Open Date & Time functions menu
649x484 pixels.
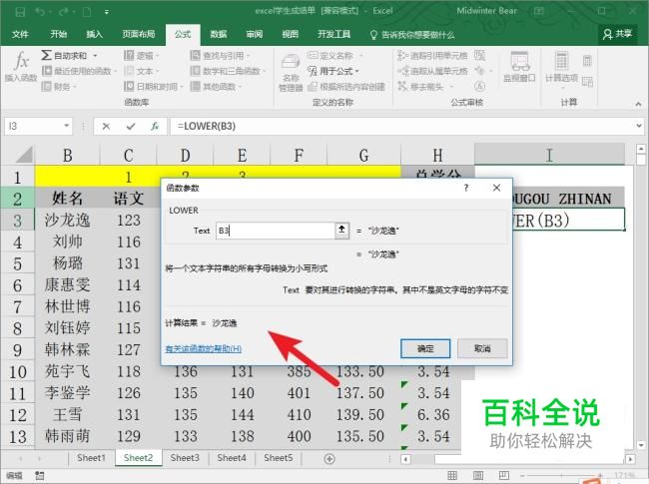(153, 87)
